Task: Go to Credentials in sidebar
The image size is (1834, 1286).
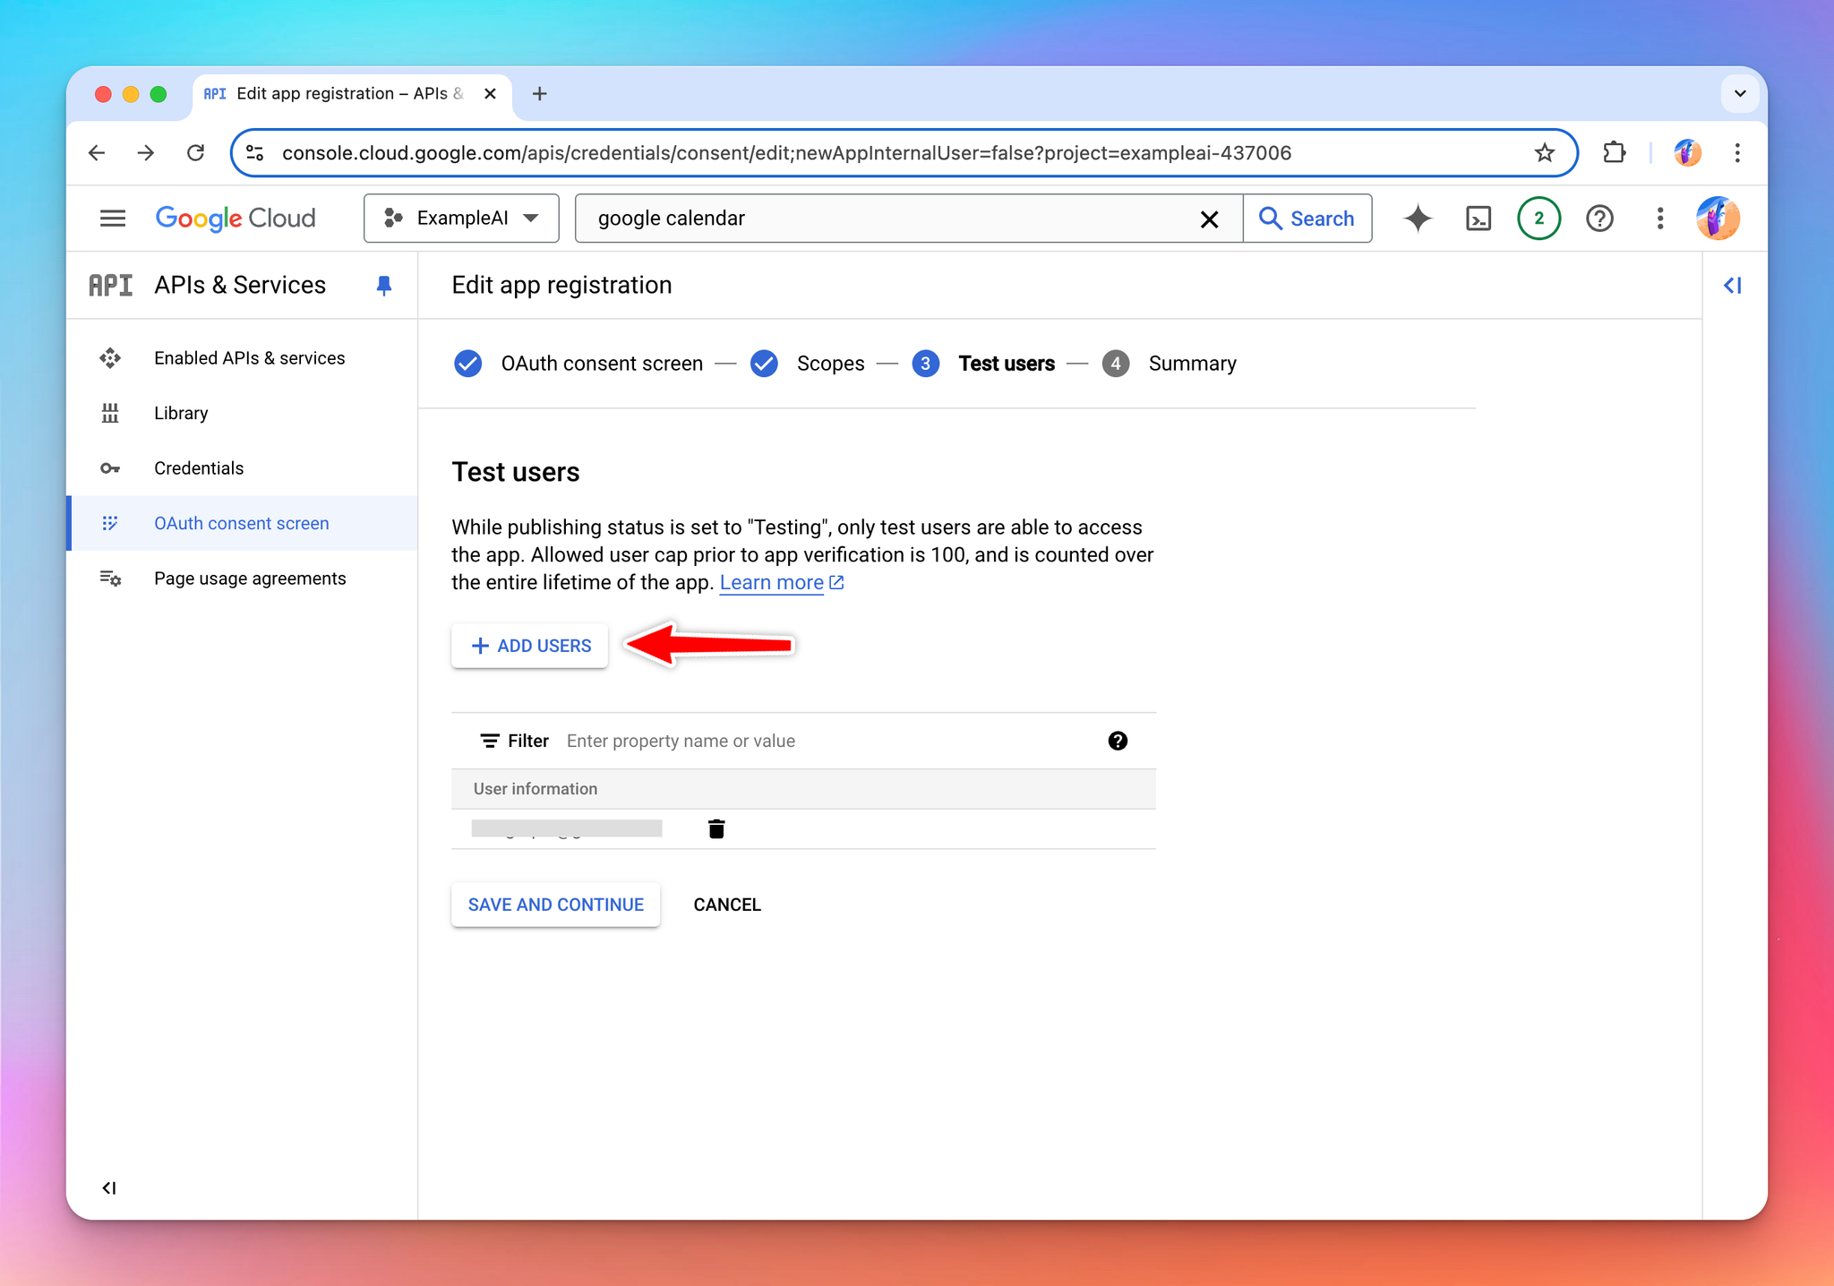Action: (198, 468)
